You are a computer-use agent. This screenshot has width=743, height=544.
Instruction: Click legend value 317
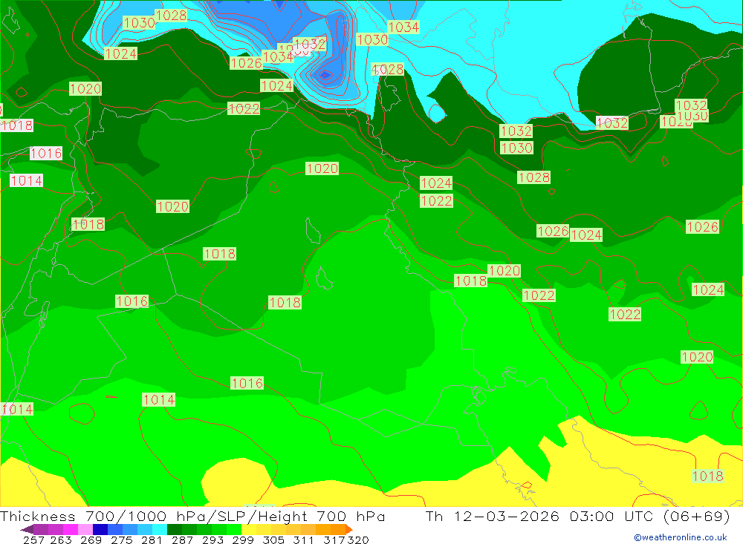coord(334,540)
